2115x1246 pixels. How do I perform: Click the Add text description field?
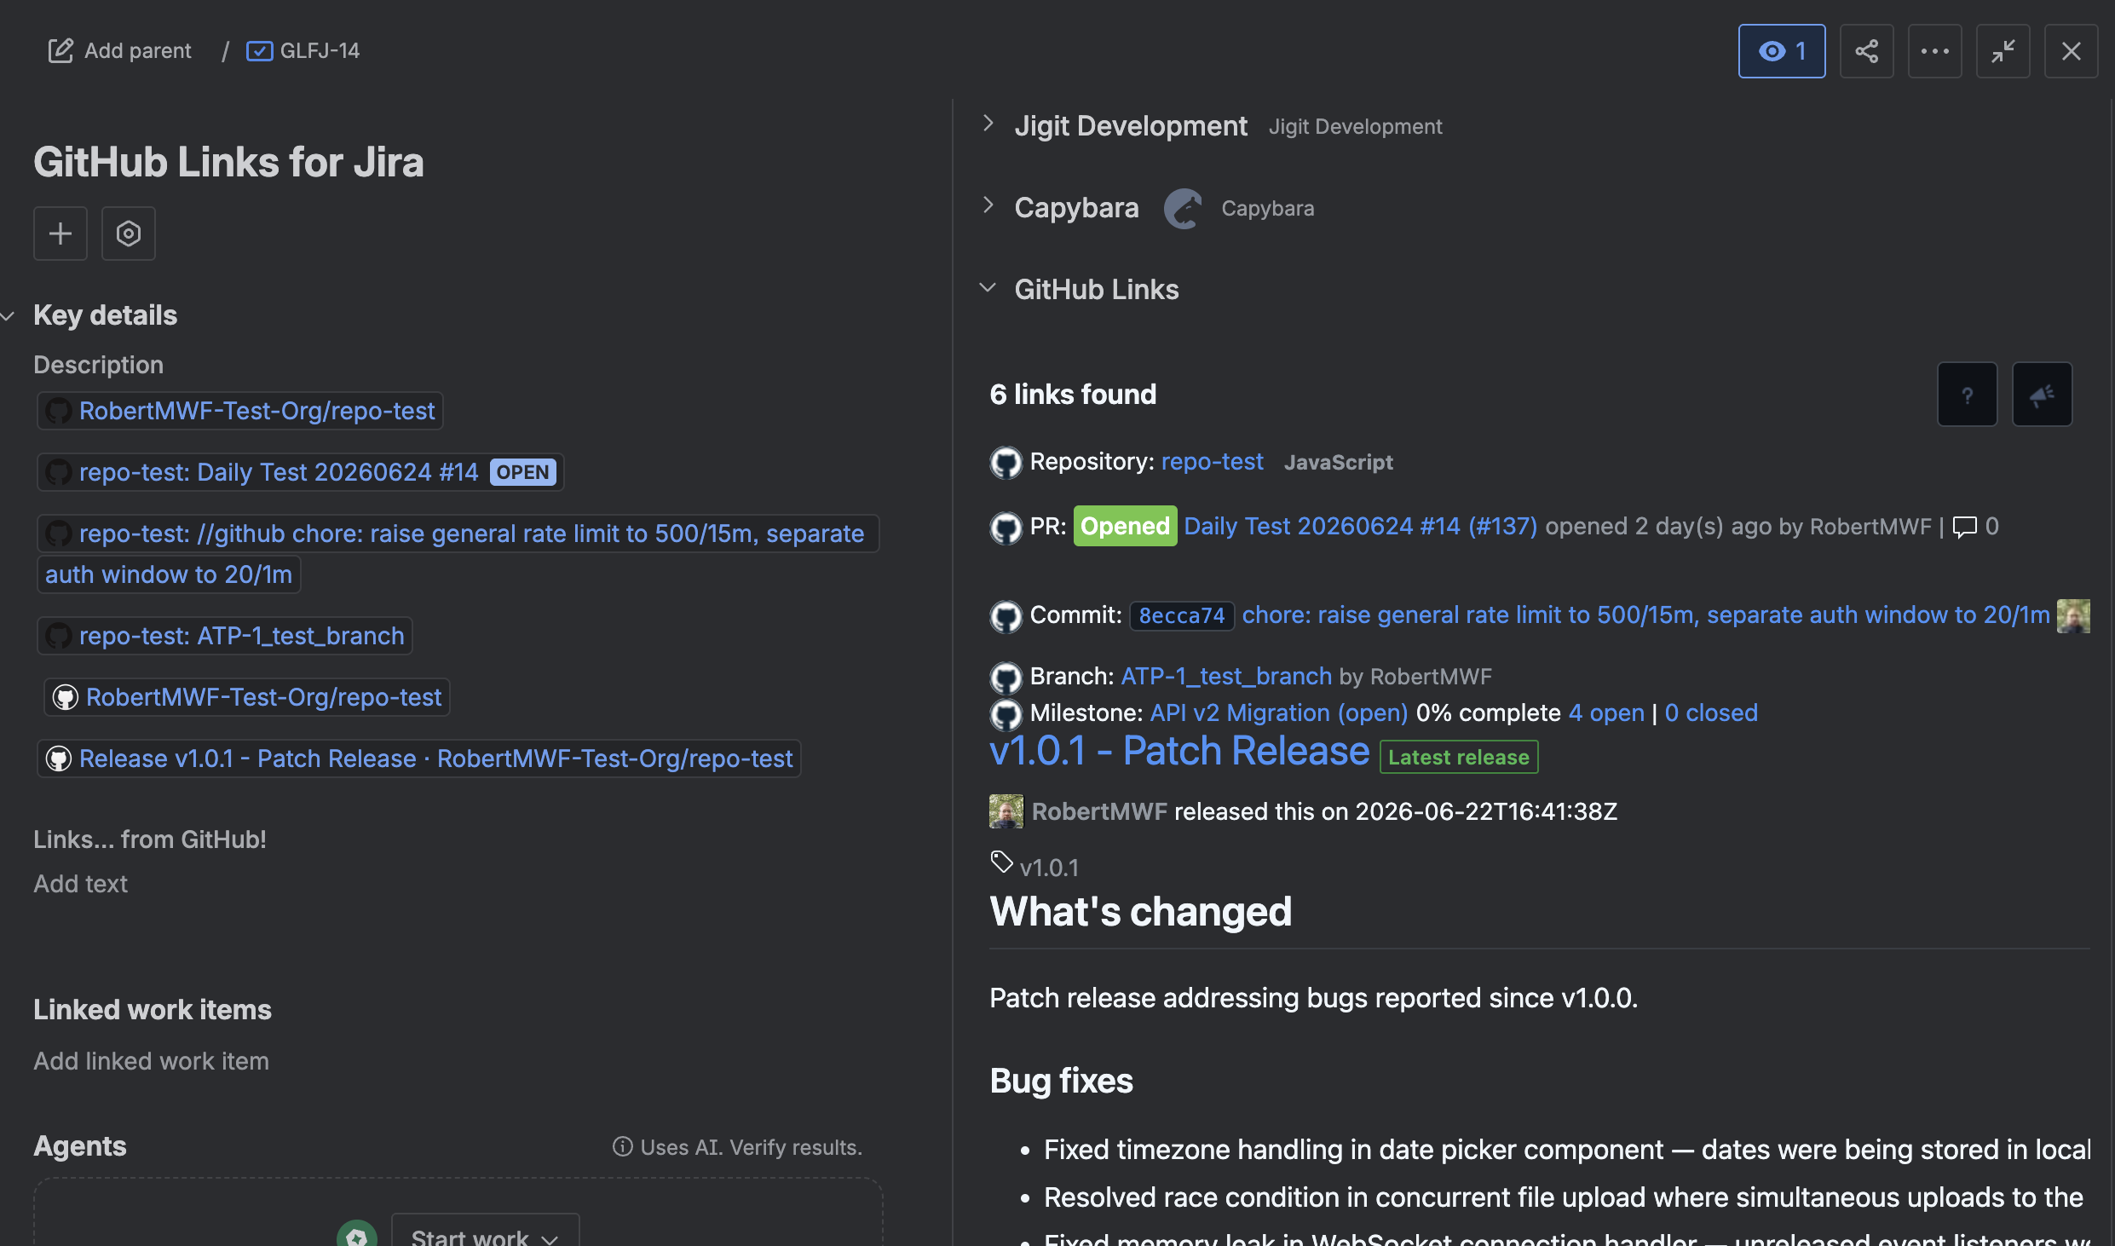tap(81, 884)
